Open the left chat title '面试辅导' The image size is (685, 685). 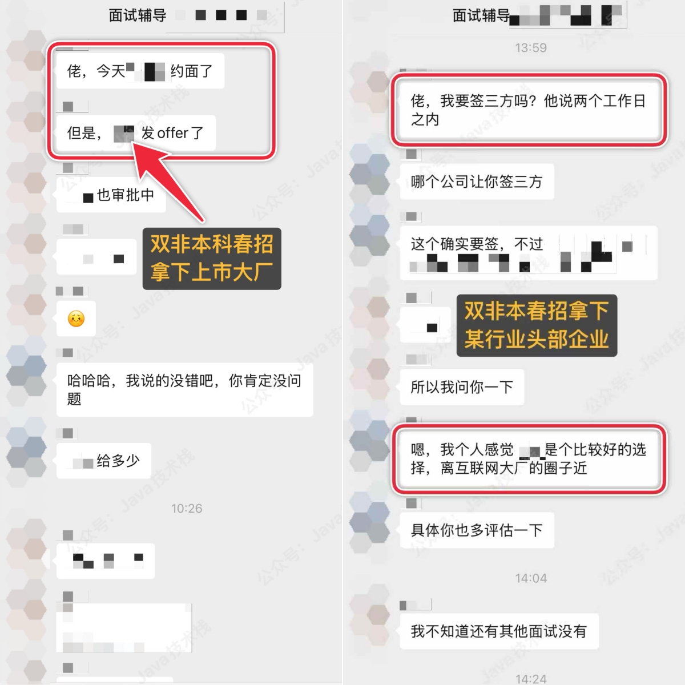click(x=138, y=15)
